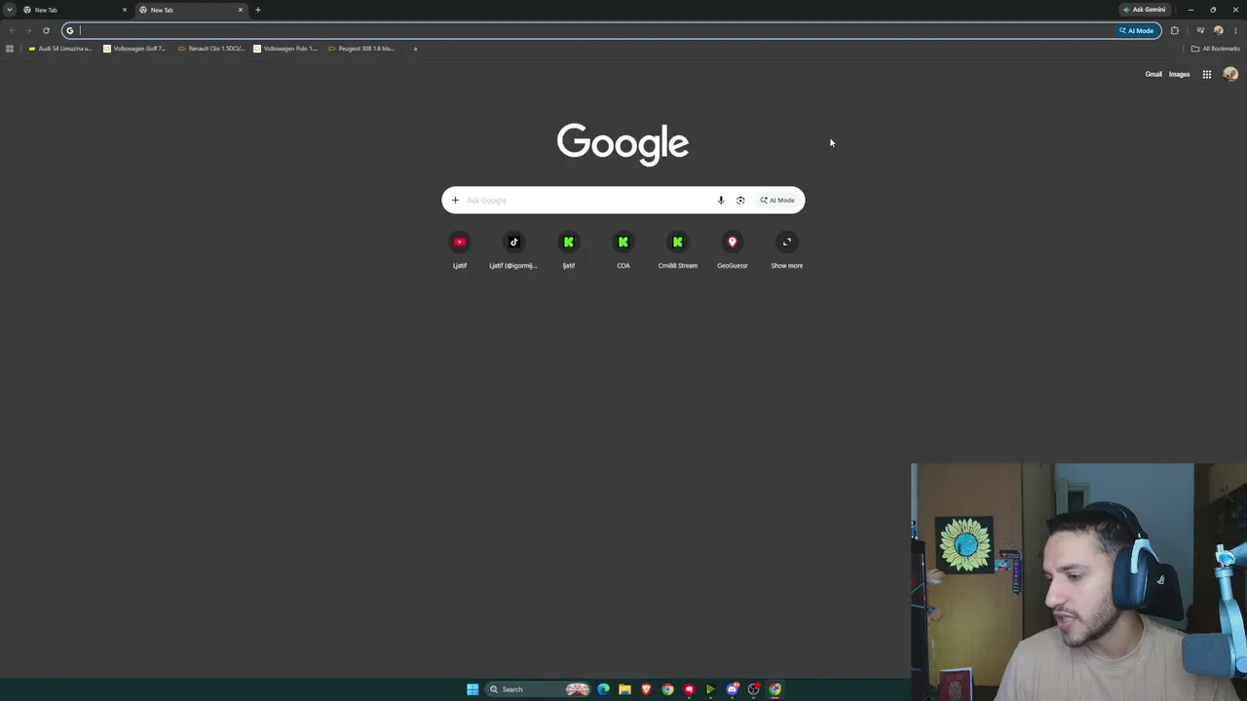The width and height of the screenshot is (1247, 701).
Task: Open a new tab with the plus button
Action: click(258, 10)
